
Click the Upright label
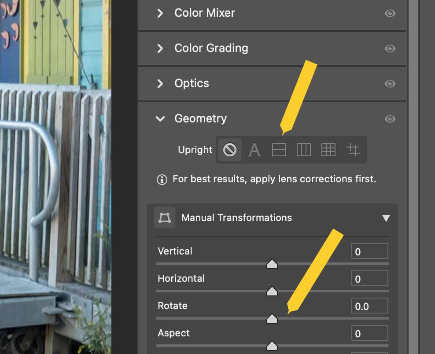click(195, 150)
